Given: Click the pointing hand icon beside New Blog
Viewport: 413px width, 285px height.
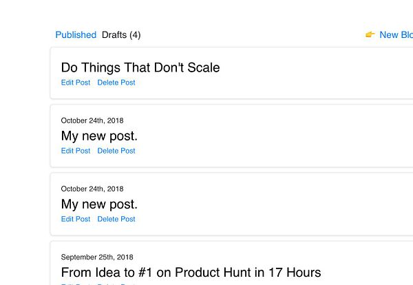Looking at the screenshot, I should coord(370,35).
